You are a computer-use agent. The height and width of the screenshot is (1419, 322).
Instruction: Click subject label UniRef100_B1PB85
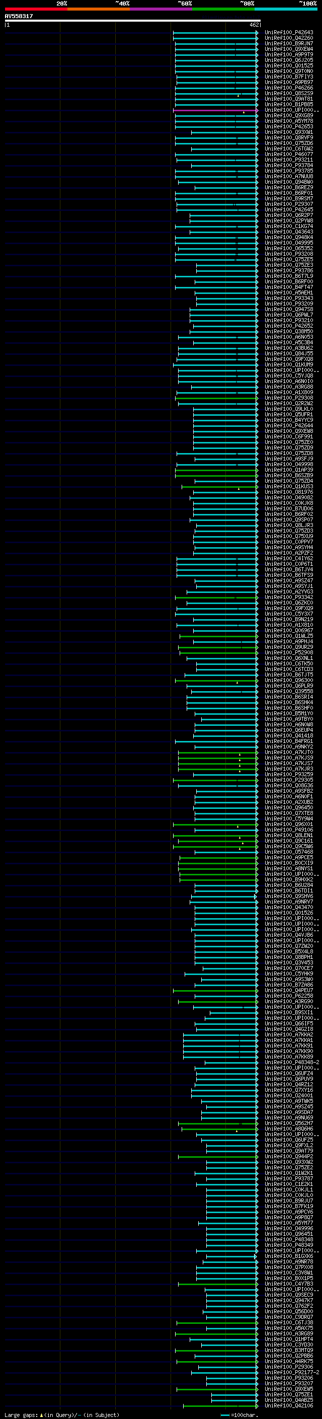click(x=288, y=105)
